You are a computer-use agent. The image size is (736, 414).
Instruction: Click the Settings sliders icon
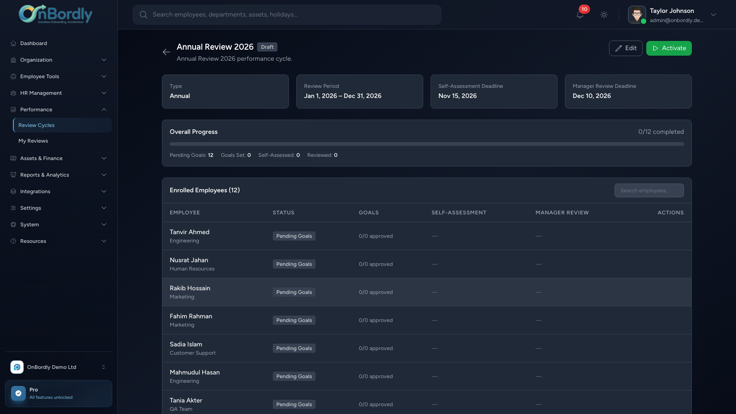click(13, 208)
